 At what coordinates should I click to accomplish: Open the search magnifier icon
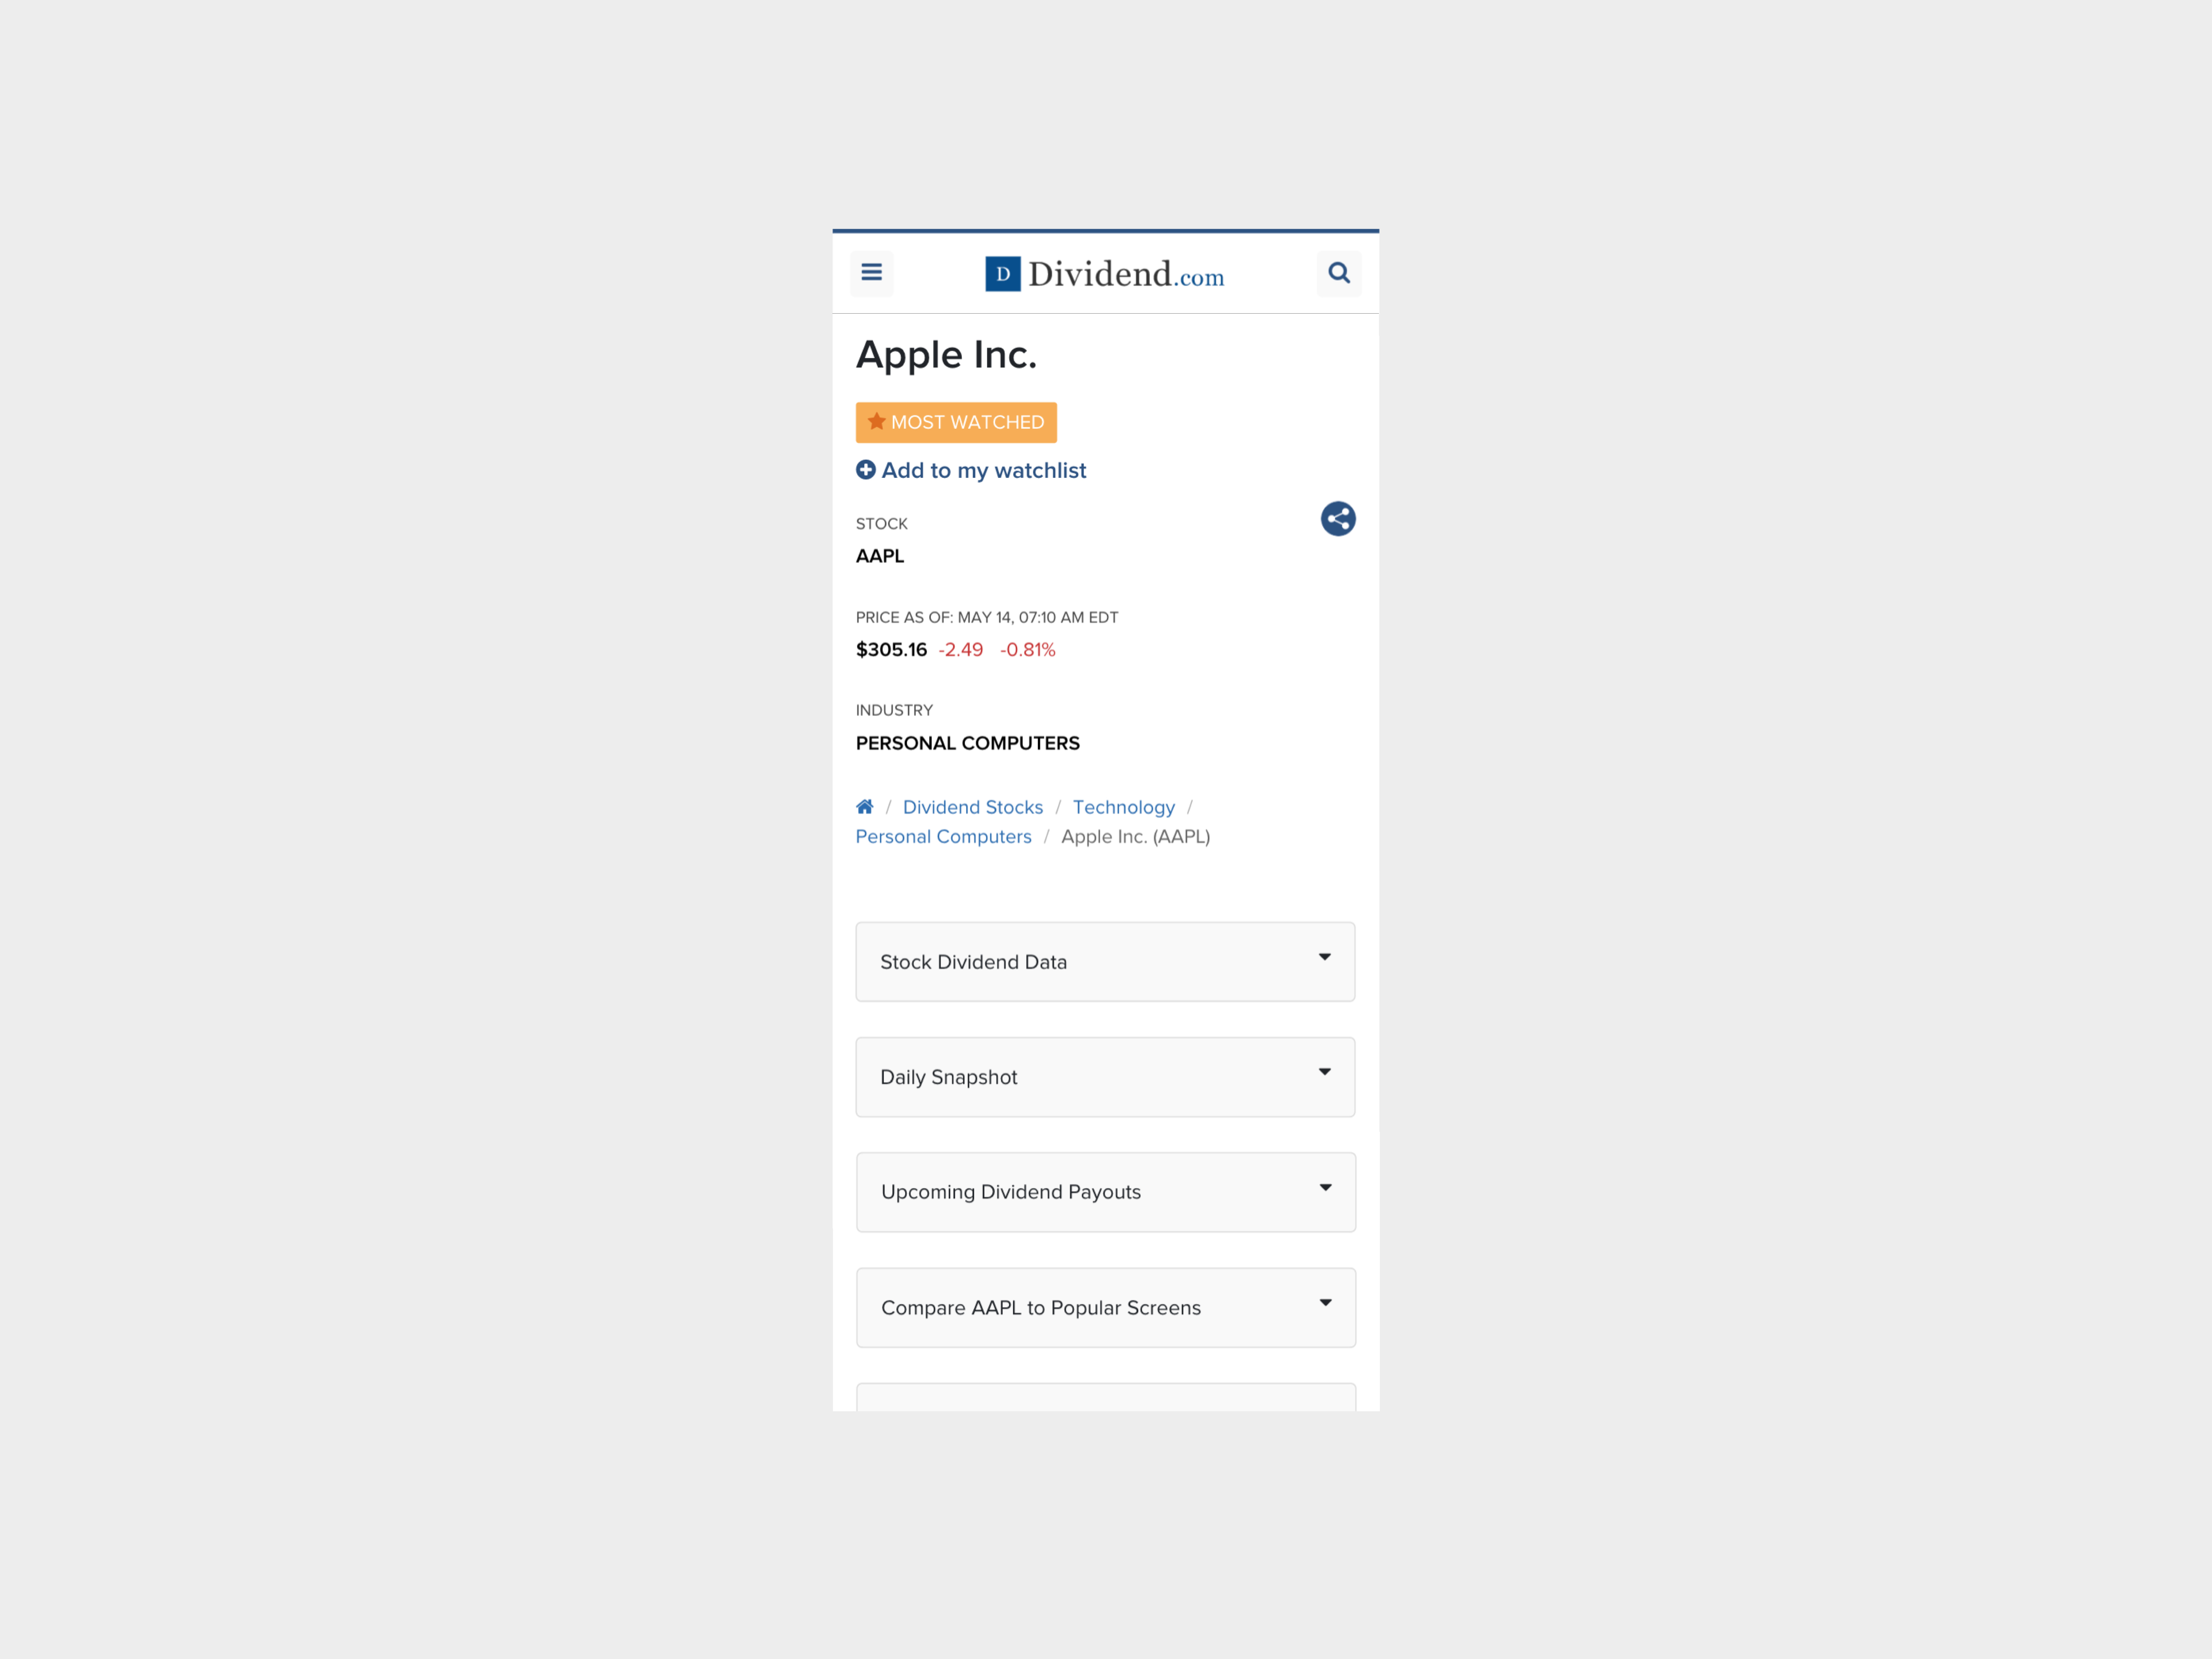tap(1339, 272)
